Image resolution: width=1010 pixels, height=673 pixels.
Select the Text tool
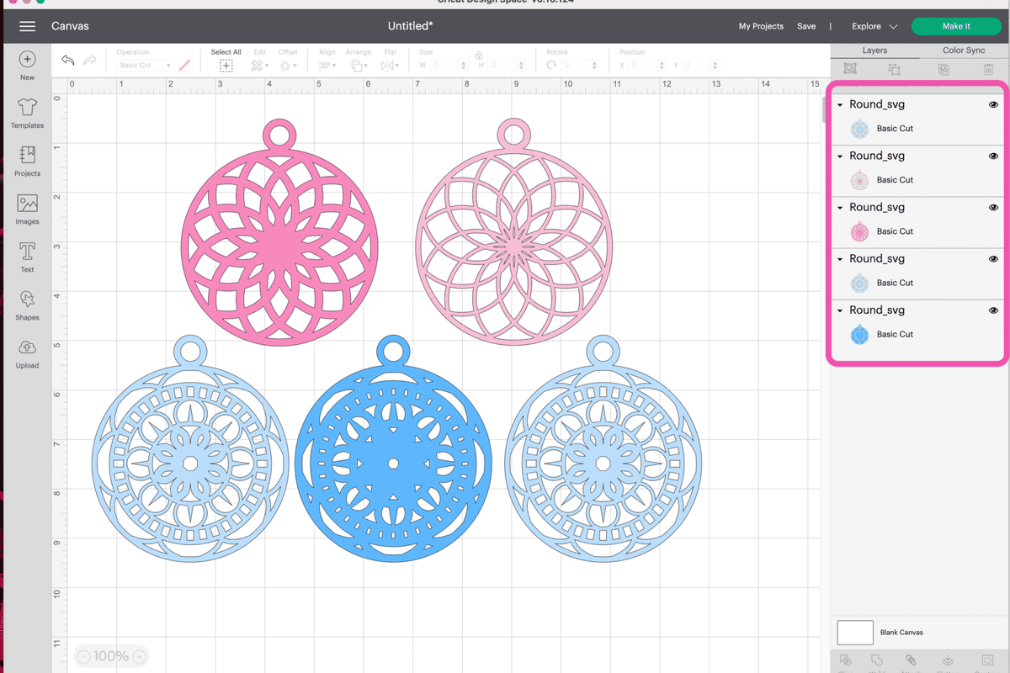[x=27, y=257]
